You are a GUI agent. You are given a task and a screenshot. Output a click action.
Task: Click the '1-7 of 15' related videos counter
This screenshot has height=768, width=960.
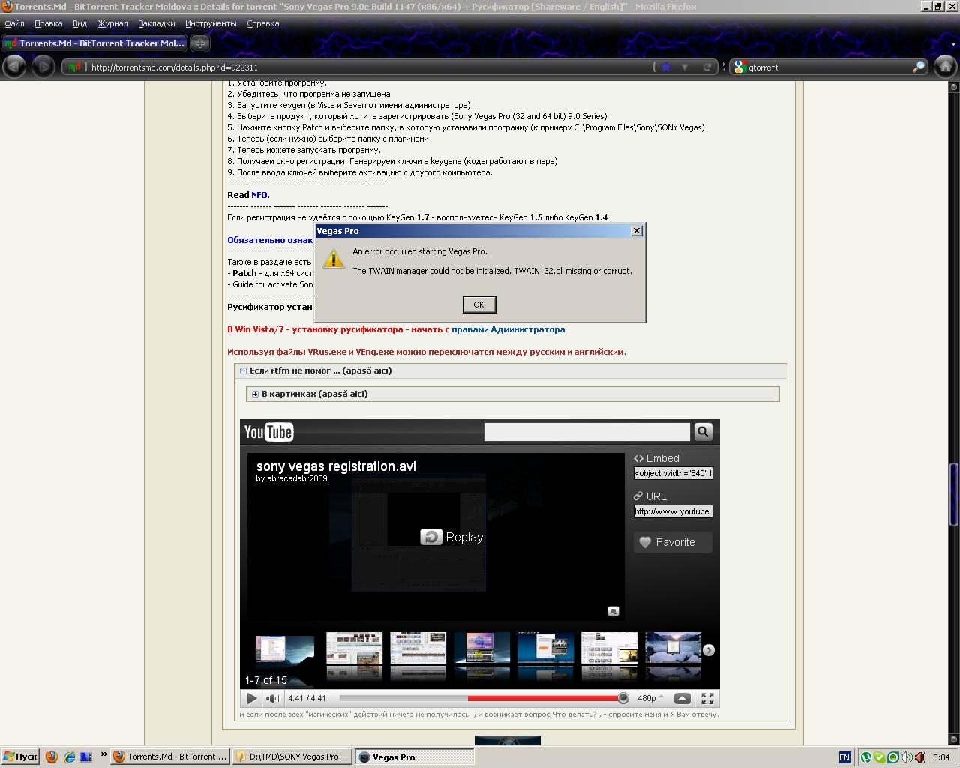[x=266, y=680]
